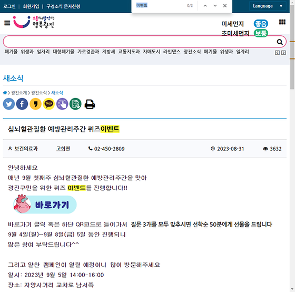Viewport: 295px width, 292px height.
Task: Print the page with printer icon
Action: 90,104
